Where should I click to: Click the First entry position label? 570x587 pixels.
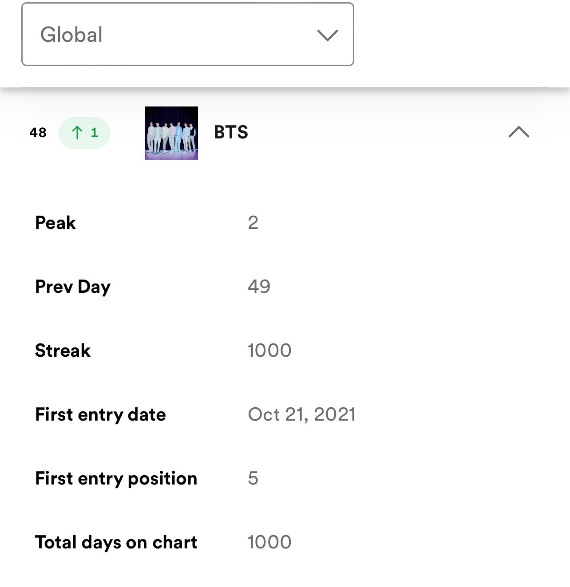tap(116, 478)
